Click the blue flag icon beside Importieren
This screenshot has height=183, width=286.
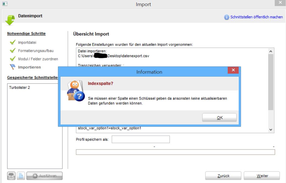click(x=12, y=67)
